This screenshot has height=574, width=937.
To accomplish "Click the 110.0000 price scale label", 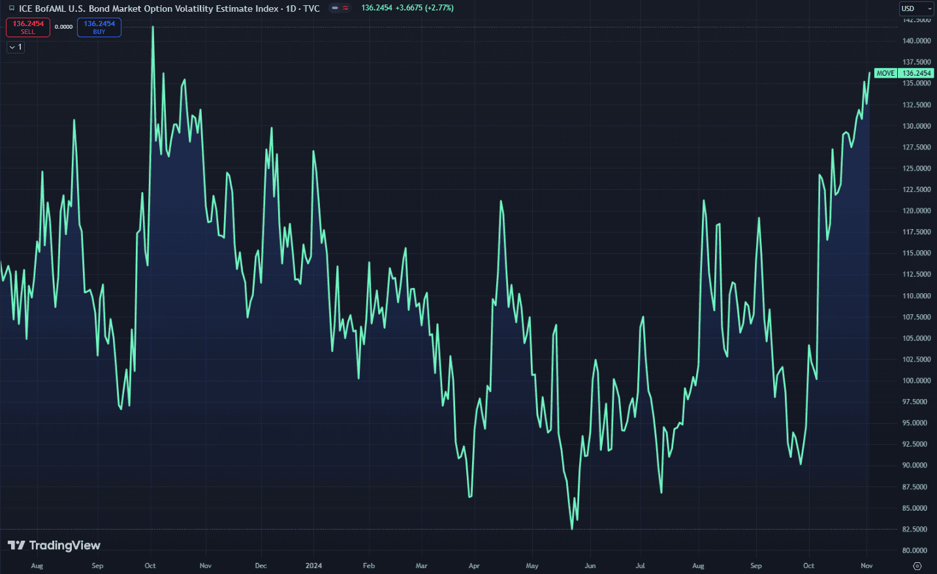I will [x=917, y=296].
